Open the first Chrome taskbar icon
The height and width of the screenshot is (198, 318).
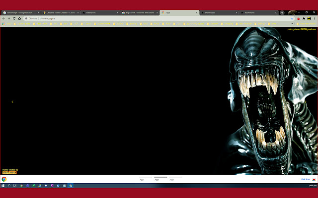(x=21, y=186)
